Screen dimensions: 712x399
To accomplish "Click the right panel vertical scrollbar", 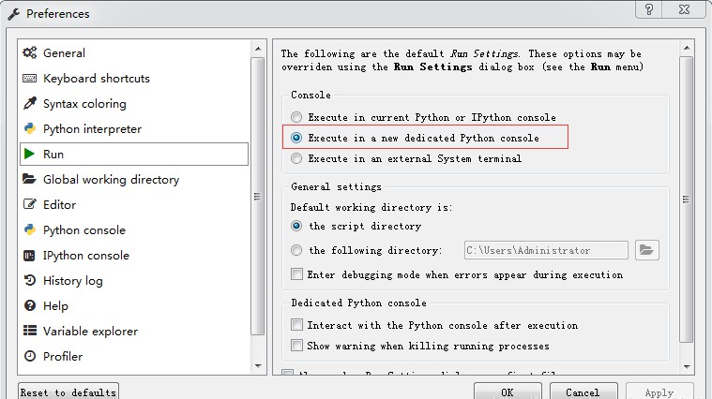I will [687, 197].
